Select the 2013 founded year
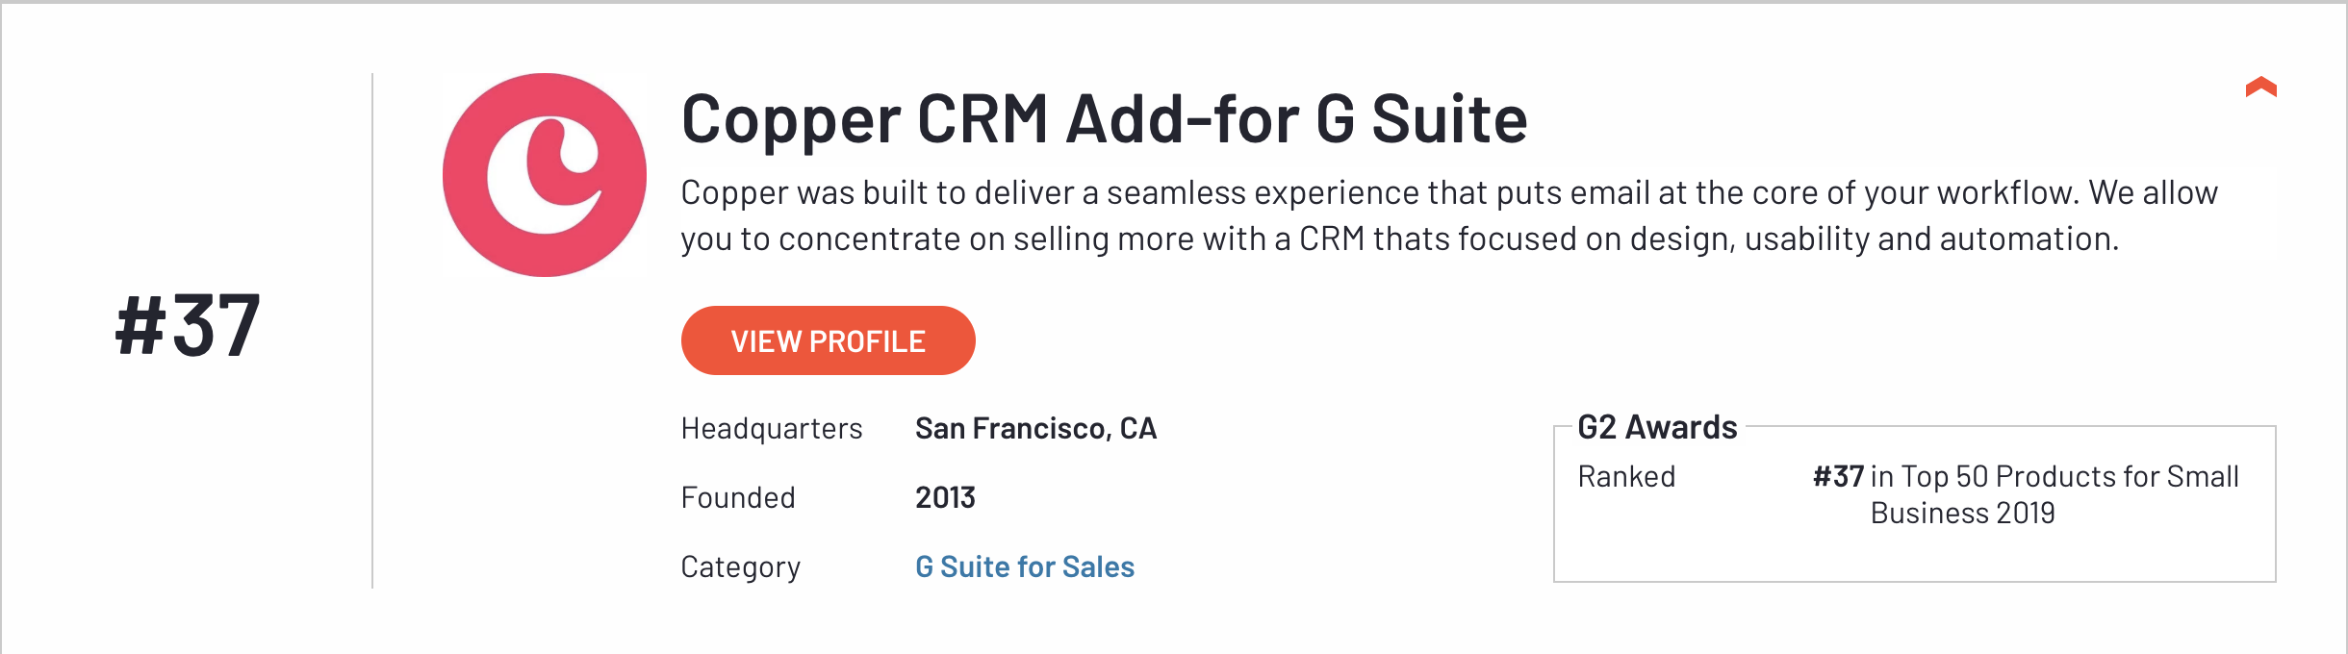The width and height of the screenshot is (2348, 654). 945,497
